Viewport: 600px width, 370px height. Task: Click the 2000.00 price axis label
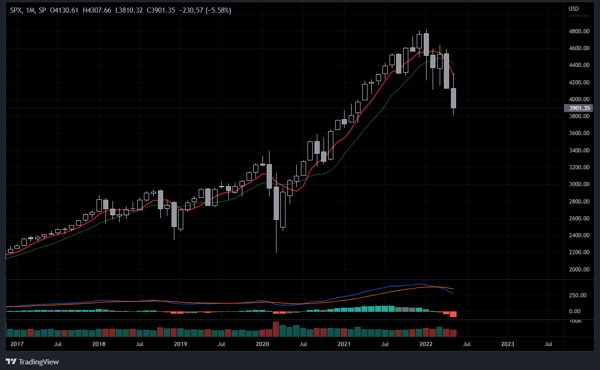[x=579, y=270]
